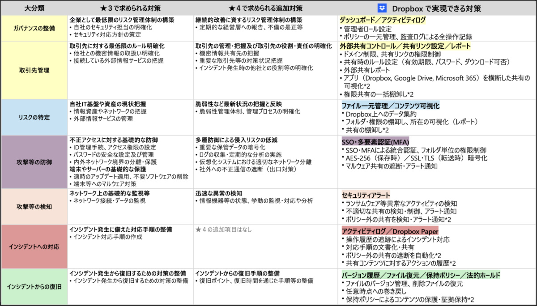Click the Dropbox logo icon in header
The height and width of the screenshot is (306, 537).
pyautogui.click(x=382, y=8)
